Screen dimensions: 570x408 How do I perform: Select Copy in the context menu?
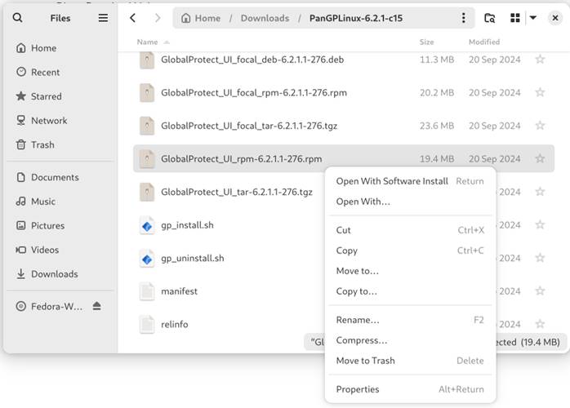pos(410,251)
